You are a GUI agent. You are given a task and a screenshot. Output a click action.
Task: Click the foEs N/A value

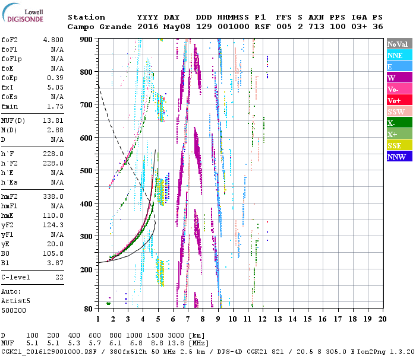[x=57, y=97]
